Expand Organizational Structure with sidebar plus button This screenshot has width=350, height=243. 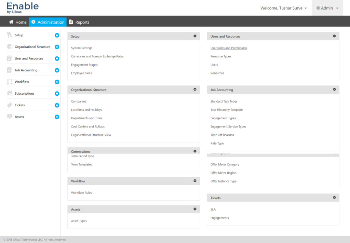[57, 47]
